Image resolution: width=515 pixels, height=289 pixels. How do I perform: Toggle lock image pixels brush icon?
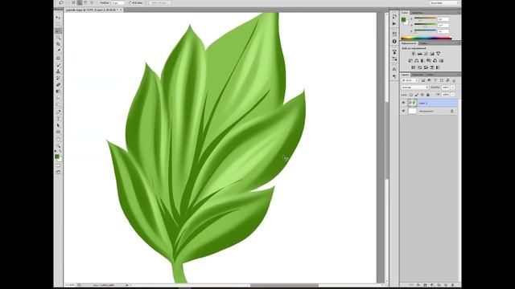pyautogui.click(x=417, y=95)
